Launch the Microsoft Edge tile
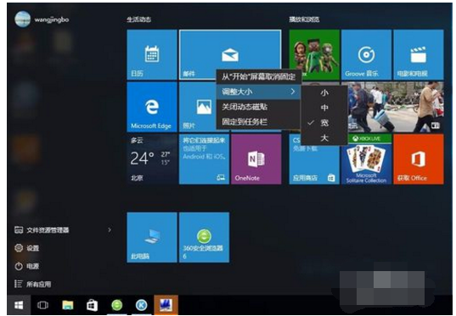This screenshot has width=456, height=316. (152, 107)
